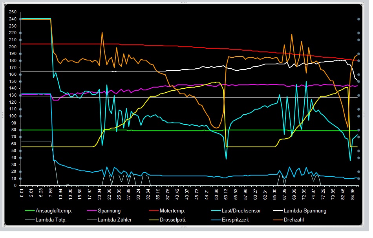
Task: Click the yellow line swatch beside Drosselpoti.
Action: point(154,220)
